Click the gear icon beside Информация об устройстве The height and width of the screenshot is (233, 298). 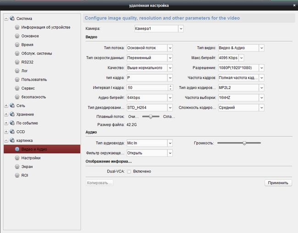pos(17,27)
